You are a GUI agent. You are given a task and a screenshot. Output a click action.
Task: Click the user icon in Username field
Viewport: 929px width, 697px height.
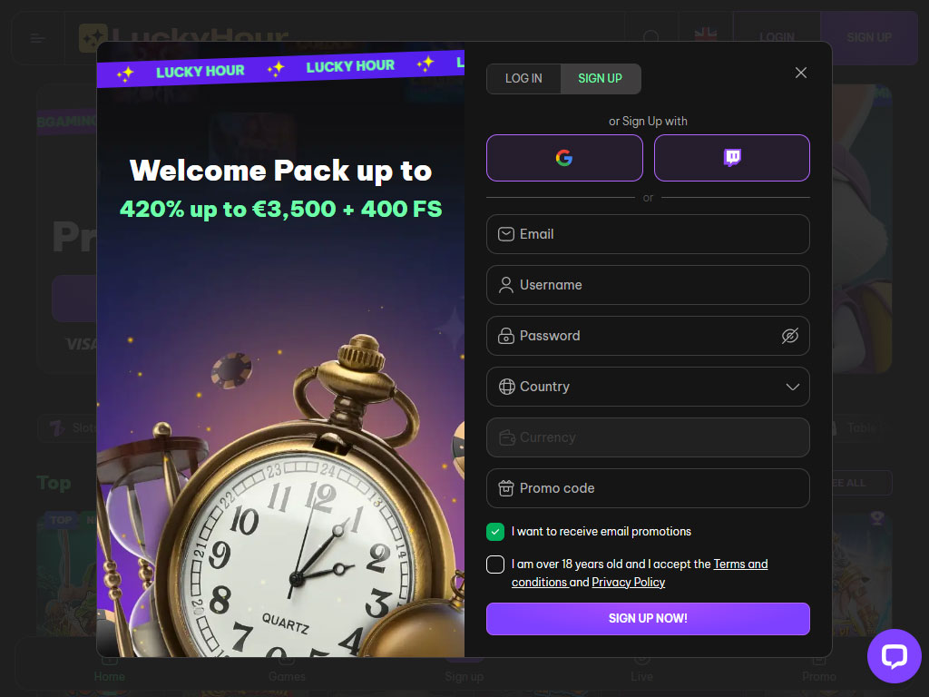pos(506,285)
